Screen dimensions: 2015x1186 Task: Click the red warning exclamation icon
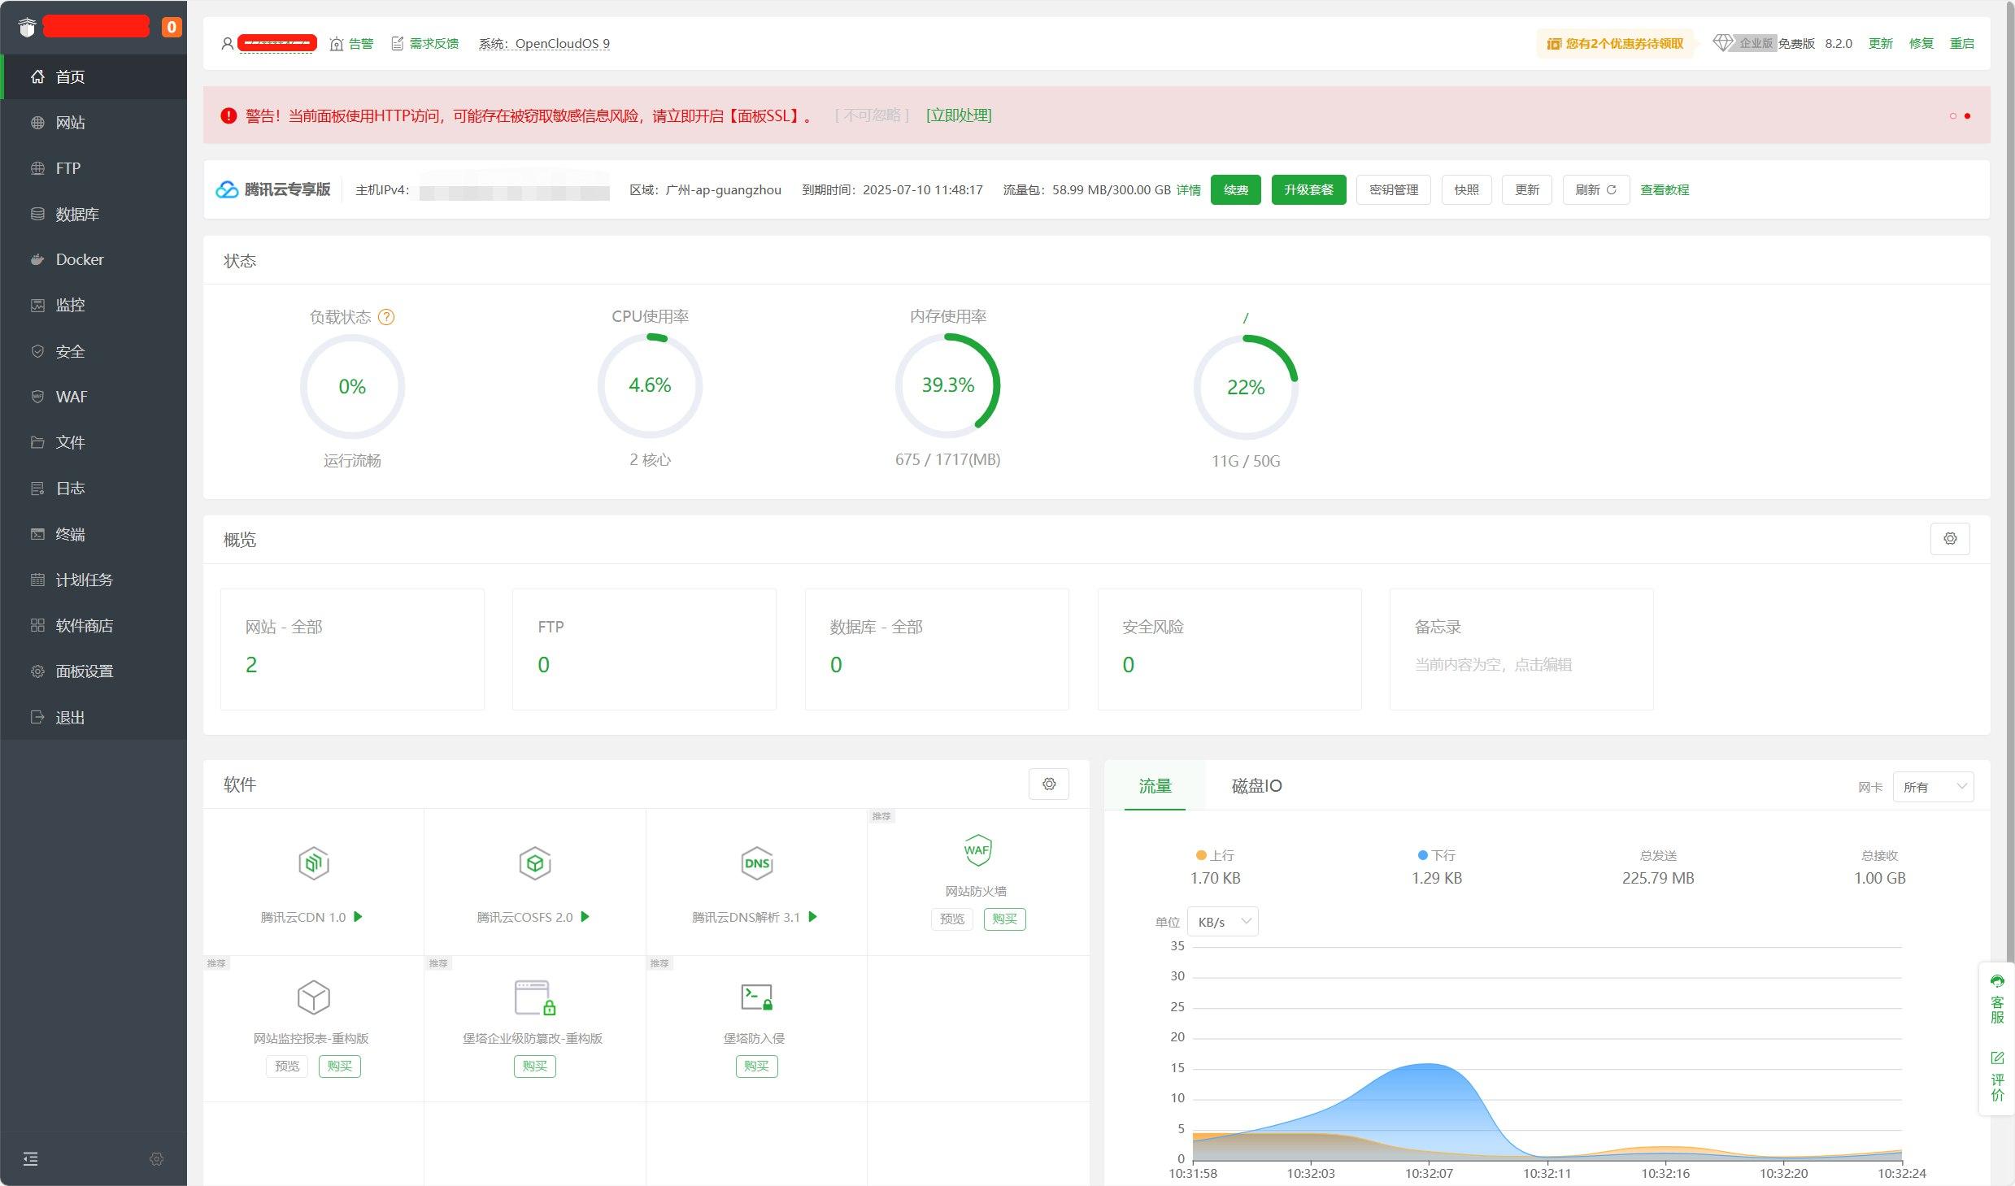(228, 115)
